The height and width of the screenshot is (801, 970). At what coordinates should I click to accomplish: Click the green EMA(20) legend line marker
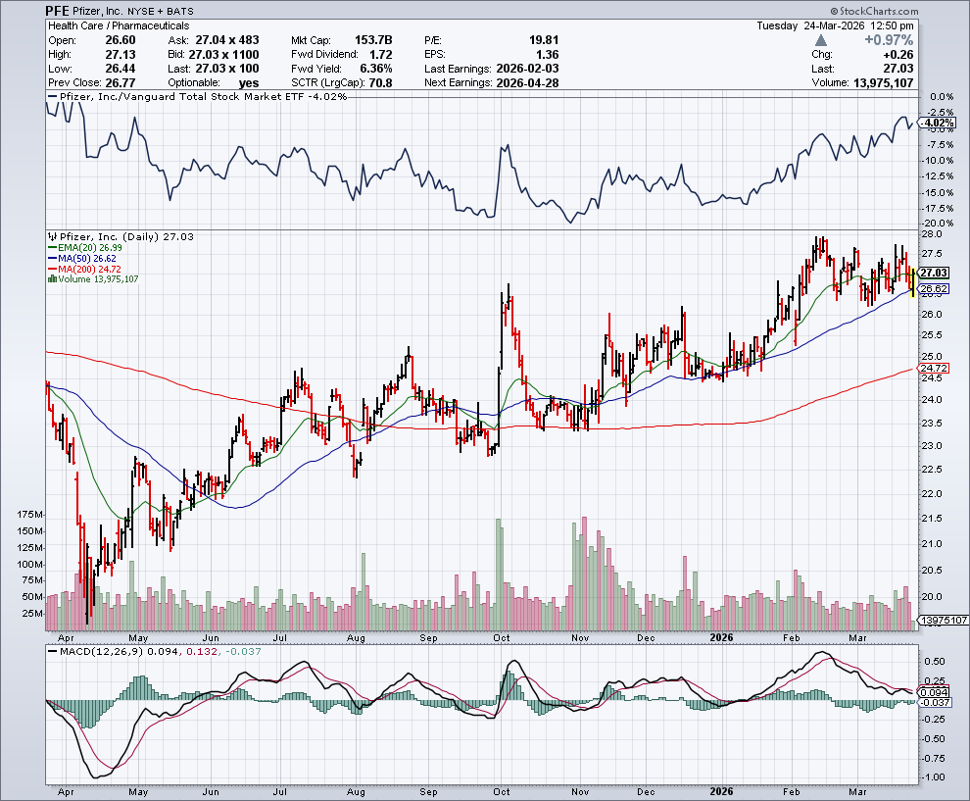coord(49,248)
